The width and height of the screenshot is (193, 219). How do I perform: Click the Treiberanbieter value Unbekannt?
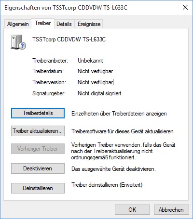90,61
